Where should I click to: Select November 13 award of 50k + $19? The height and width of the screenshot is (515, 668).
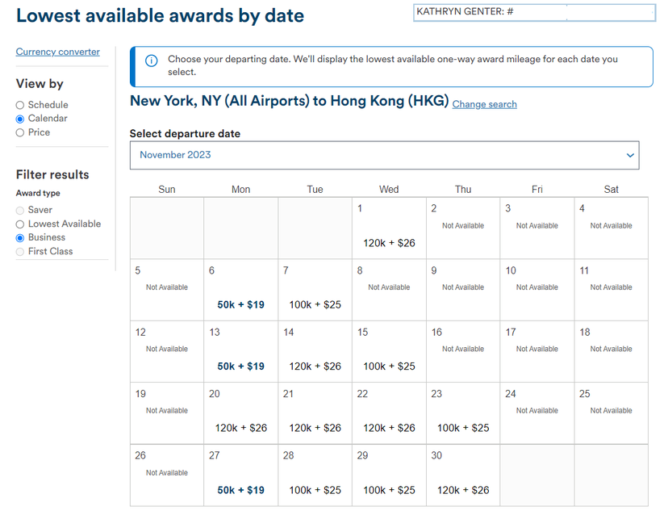tap(240, 351)
